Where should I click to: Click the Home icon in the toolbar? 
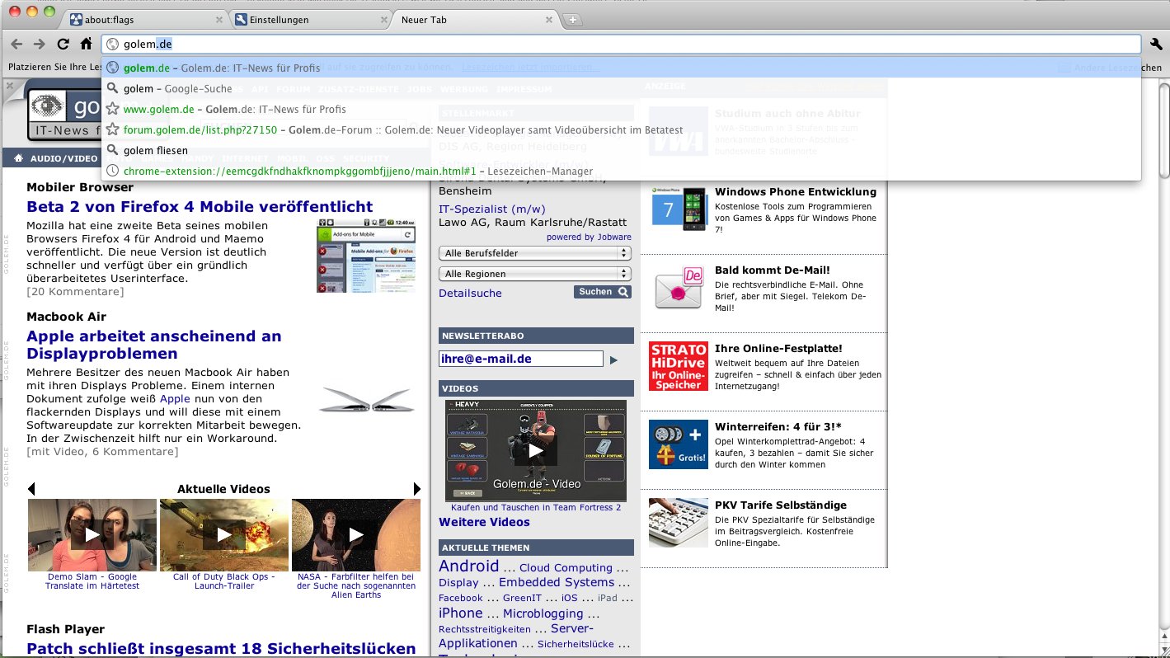tap(86, 44)
